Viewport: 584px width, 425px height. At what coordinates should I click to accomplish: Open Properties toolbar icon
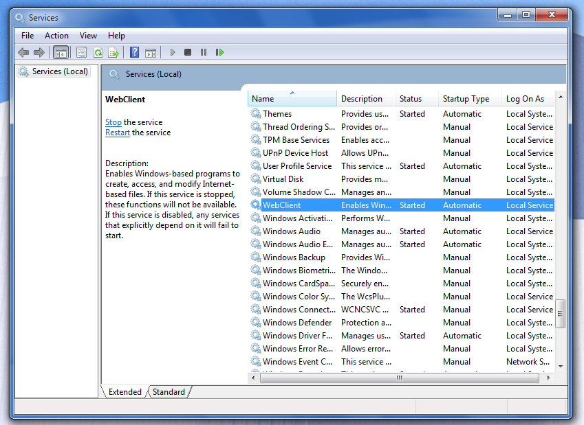pos(81,52)
